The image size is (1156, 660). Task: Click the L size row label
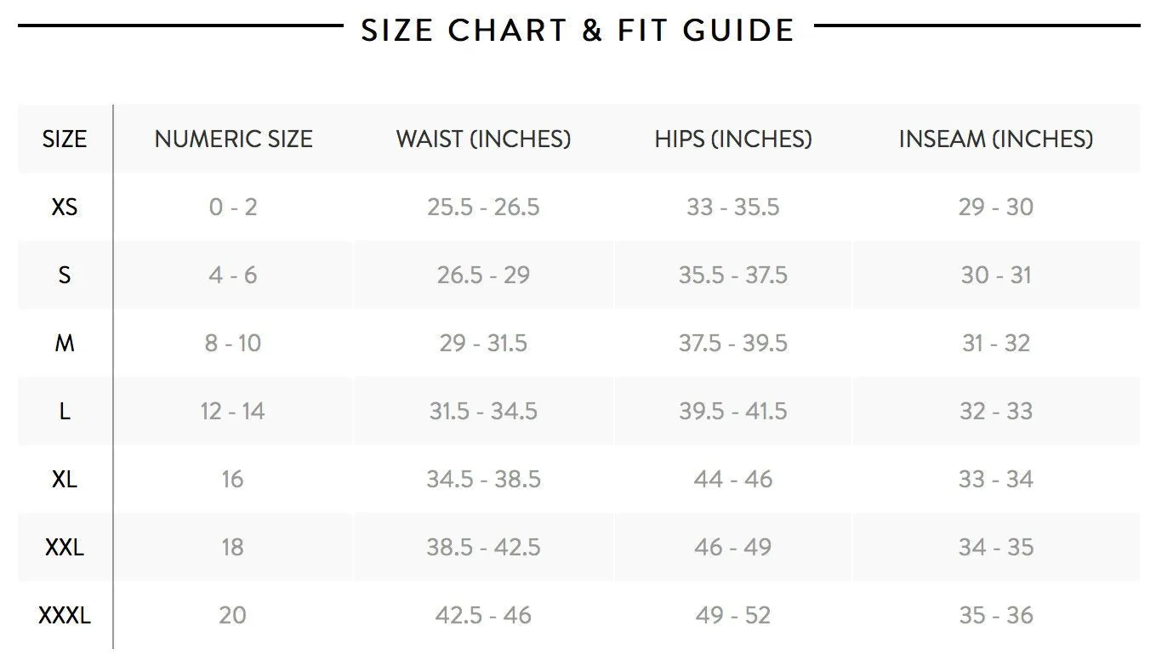[65, 411]
